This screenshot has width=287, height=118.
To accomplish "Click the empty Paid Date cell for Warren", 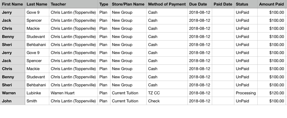I will (223, 93).
